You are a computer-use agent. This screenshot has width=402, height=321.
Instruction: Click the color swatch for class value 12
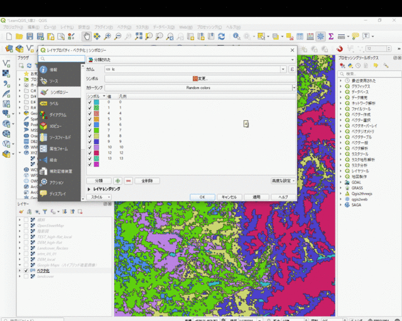pos(97,152)
